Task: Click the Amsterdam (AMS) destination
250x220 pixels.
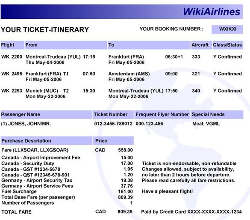Action: click(x=129, y=74)
